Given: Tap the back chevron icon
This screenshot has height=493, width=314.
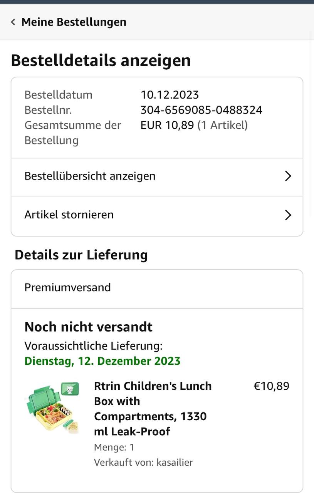Looking at the screenshot, I should click(x=13, y=22).
